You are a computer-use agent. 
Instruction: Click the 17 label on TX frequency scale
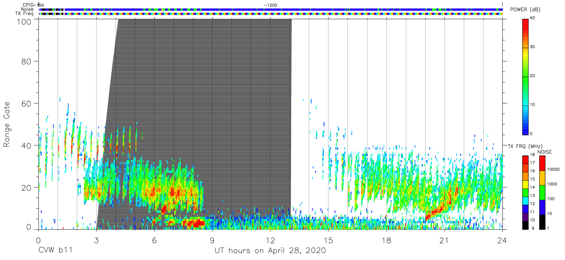pos(532,163)
